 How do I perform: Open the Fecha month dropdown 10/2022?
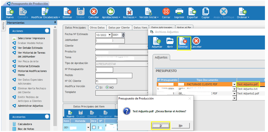[x=110, y=35]
